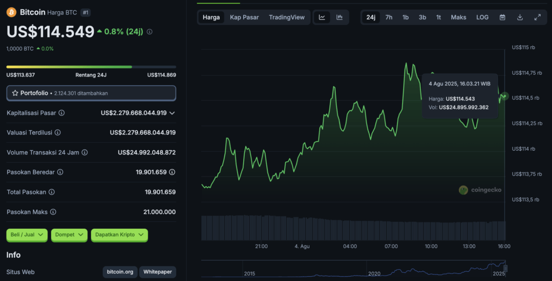Image resolution: width=552 pixels, height=281 pixels.
Task: Select the Kap Pasar chart tab
Action: 244,17
